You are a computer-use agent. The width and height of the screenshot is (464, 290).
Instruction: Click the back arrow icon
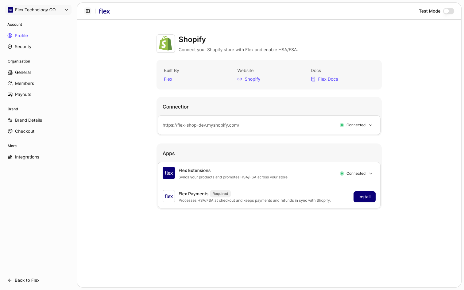pyautogui.click(x=10, y=280)
